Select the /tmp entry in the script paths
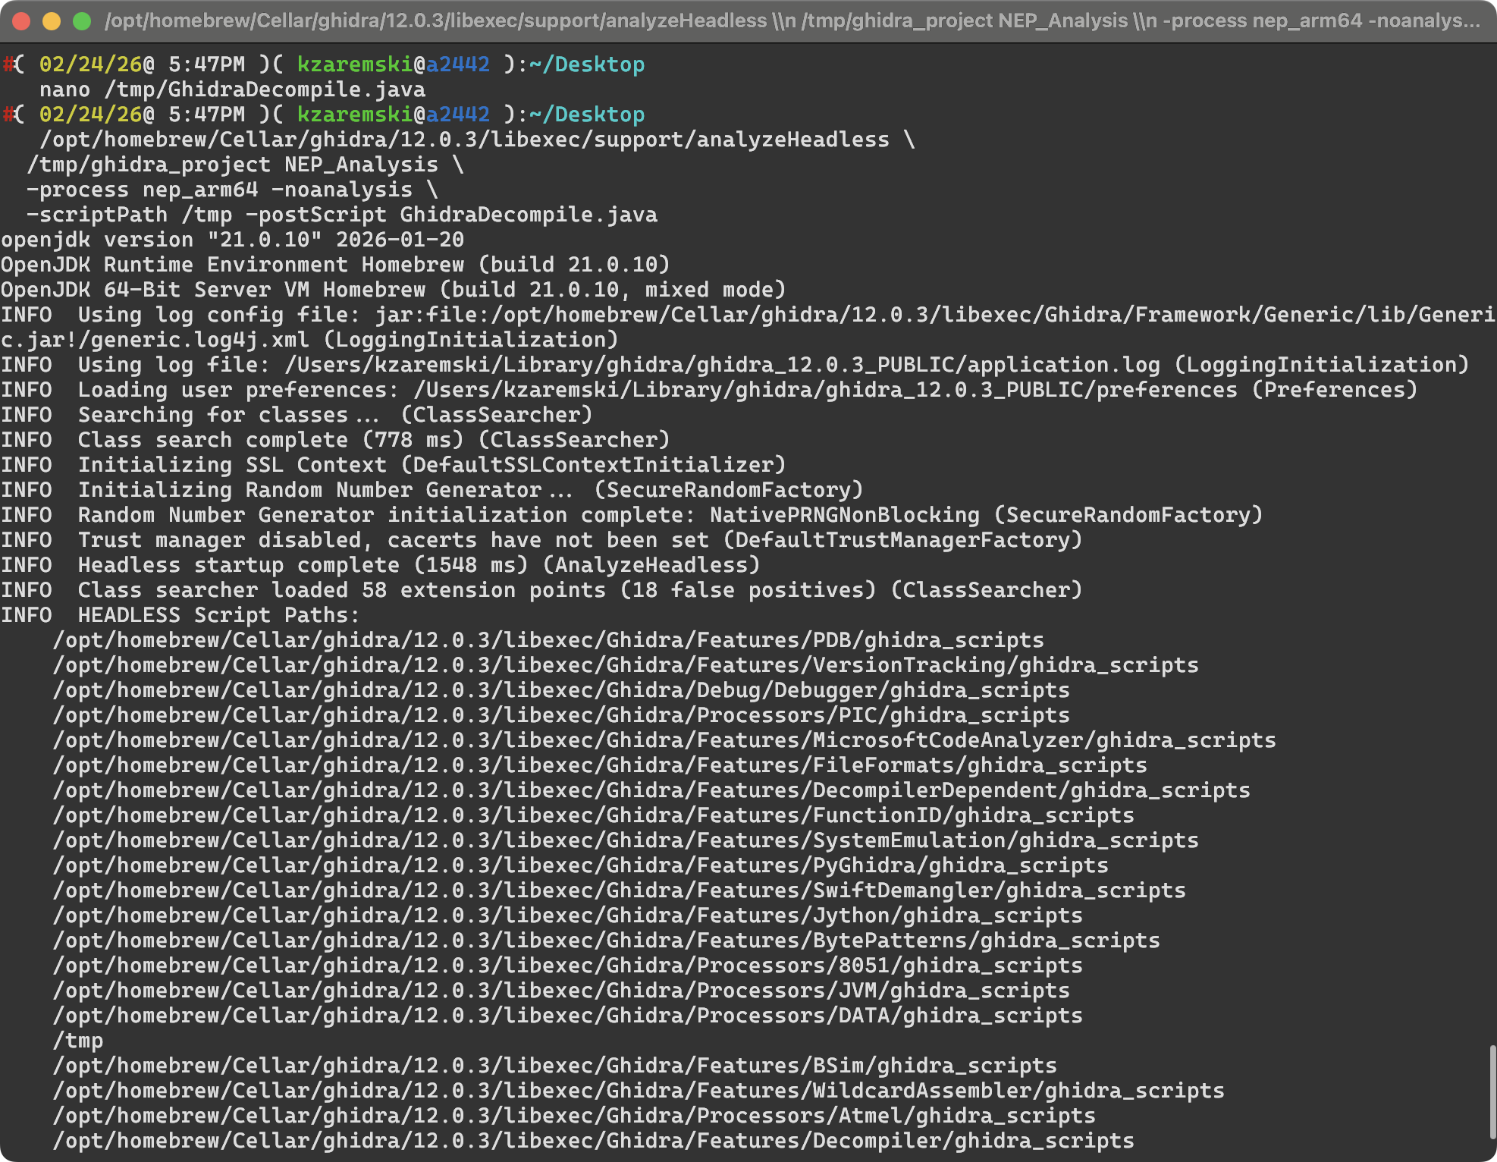The height and width of the screenshot is (1162, 1497). pyautogui.click(x=78, y=1040)
